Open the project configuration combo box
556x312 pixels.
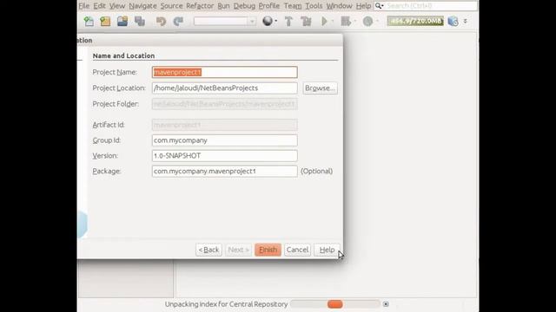(x=224, y=21)
